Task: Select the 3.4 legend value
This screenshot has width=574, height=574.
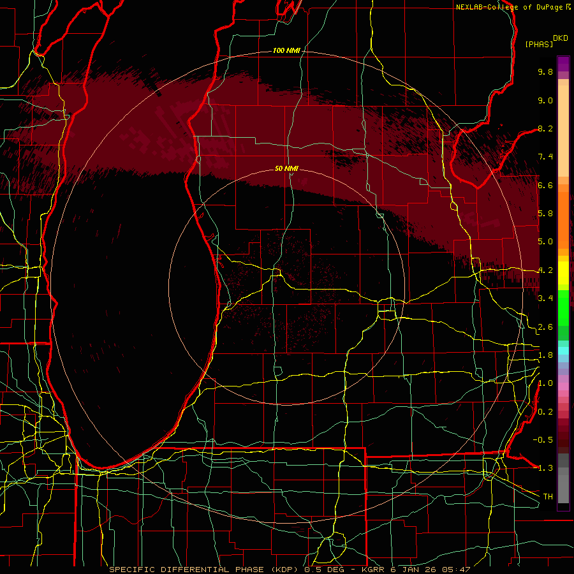Action: 545,298
